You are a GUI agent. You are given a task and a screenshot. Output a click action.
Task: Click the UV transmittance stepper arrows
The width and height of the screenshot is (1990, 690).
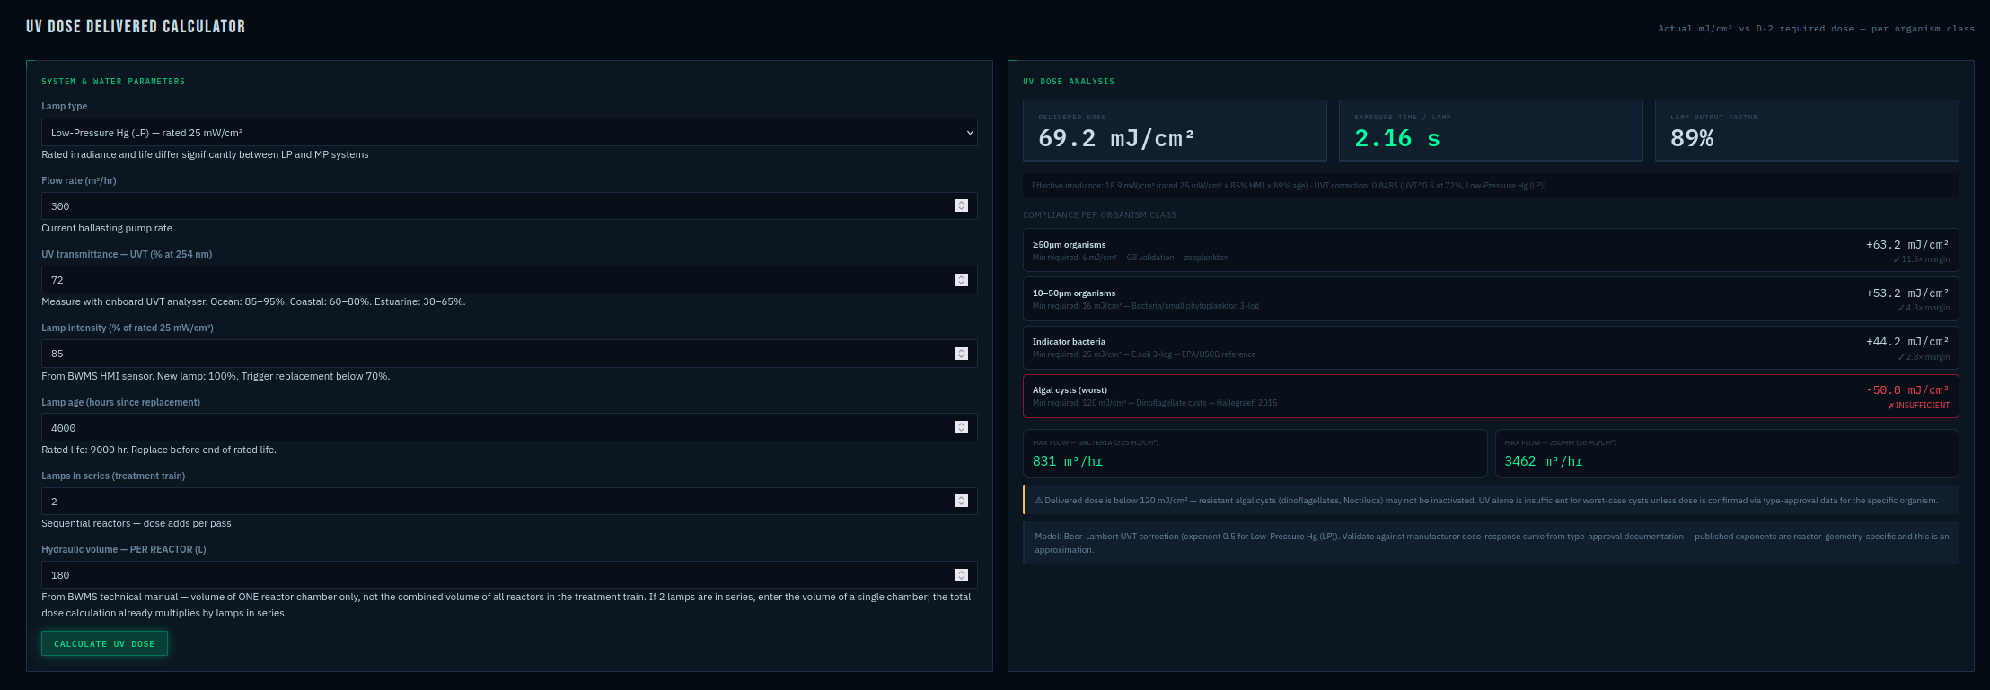pyautogui.click(x=961, y=280)
